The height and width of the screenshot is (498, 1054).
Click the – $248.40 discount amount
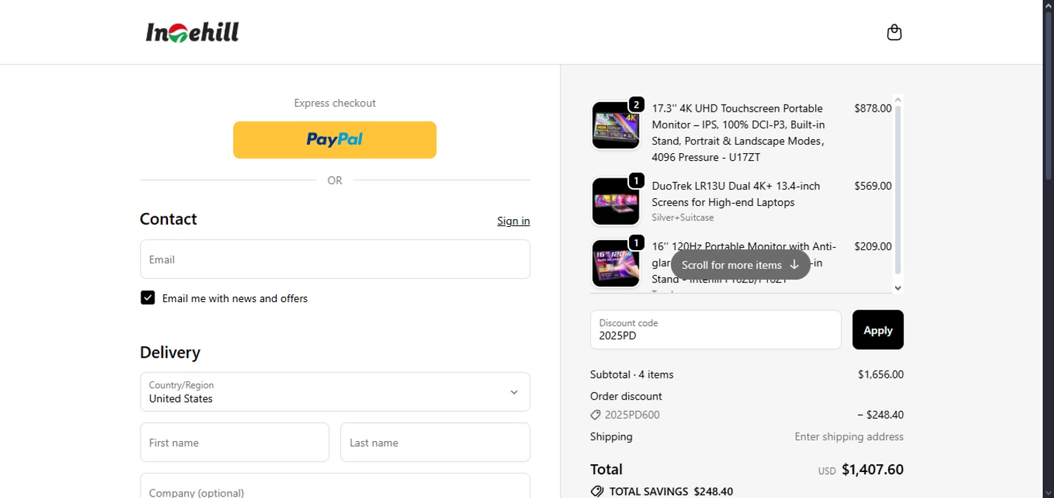click(880, 415)
